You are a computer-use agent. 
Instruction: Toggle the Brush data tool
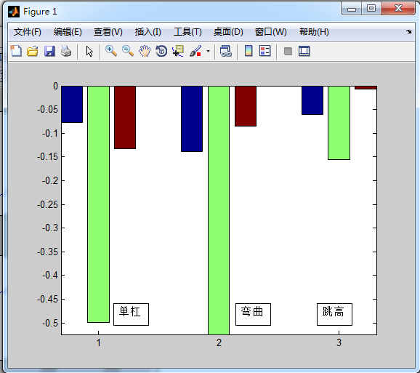(x=195, y=51)
